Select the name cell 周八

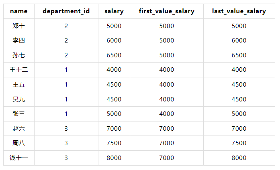pyautogui.click(x=18, y=143)
